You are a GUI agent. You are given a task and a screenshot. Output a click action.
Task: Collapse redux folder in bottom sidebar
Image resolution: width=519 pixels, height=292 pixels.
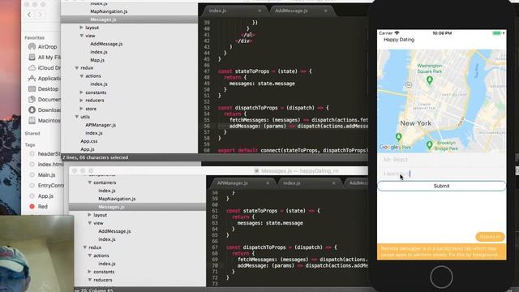[84, 247]
